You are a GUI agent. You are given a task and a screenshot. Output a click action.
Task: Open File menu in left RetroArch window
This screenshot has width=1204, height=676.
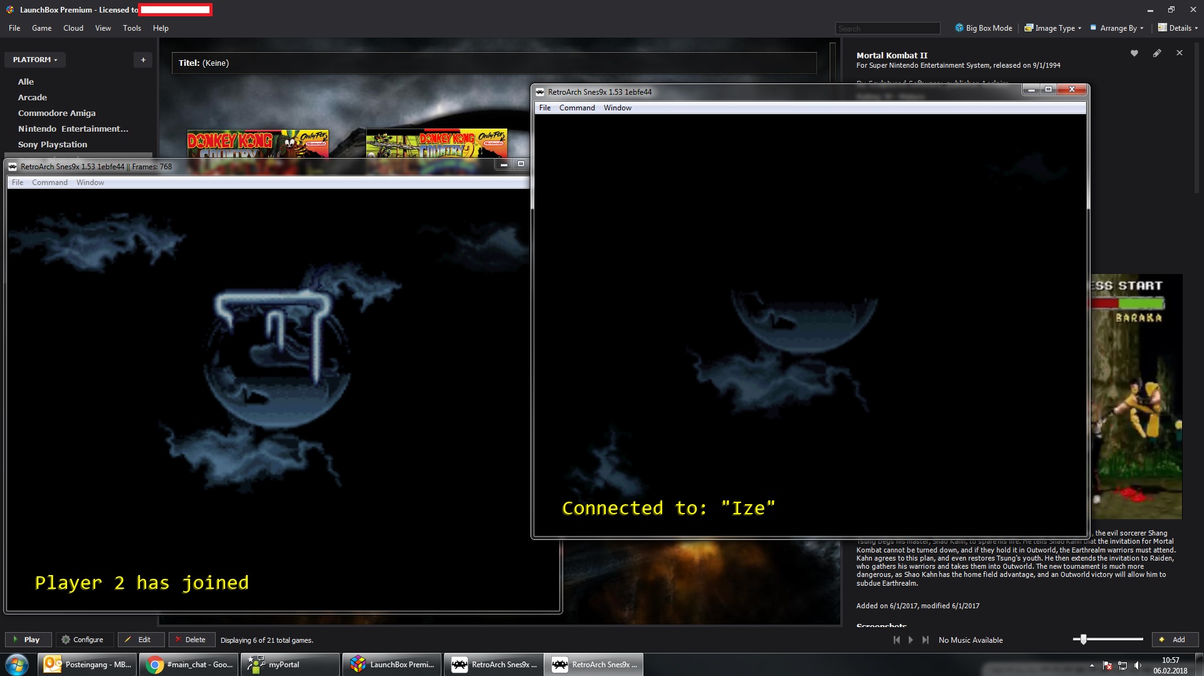pyautogui.click(x=18, y=182)
